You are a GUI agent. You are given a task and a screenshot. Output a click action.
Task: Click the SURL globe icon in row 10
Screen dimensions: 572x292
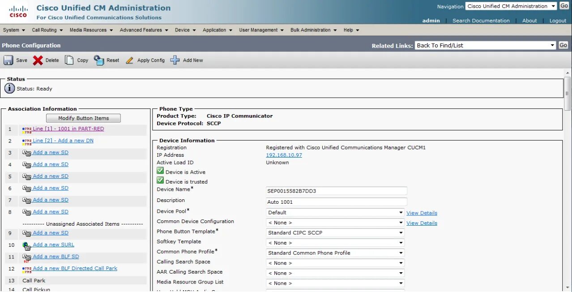coord(27,245)
